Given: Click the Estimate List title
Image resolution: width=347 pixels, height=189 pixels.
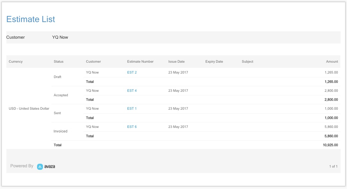Looking at the screenshot, I should (x=31, y=19).
